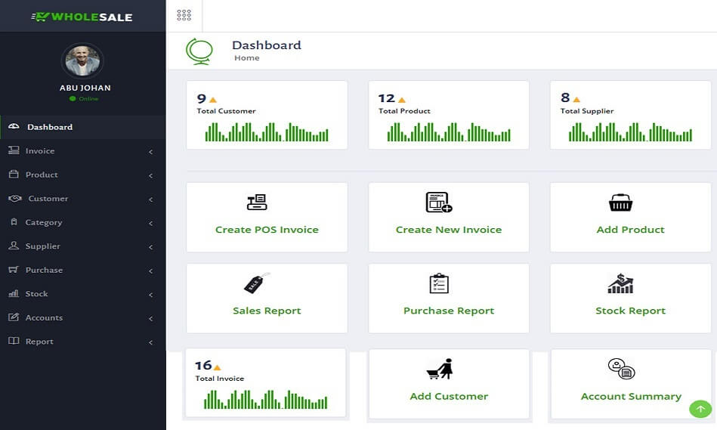The image size is (717, 430).
Task: Click the Total Invoice bar chart
Action: 265,399
